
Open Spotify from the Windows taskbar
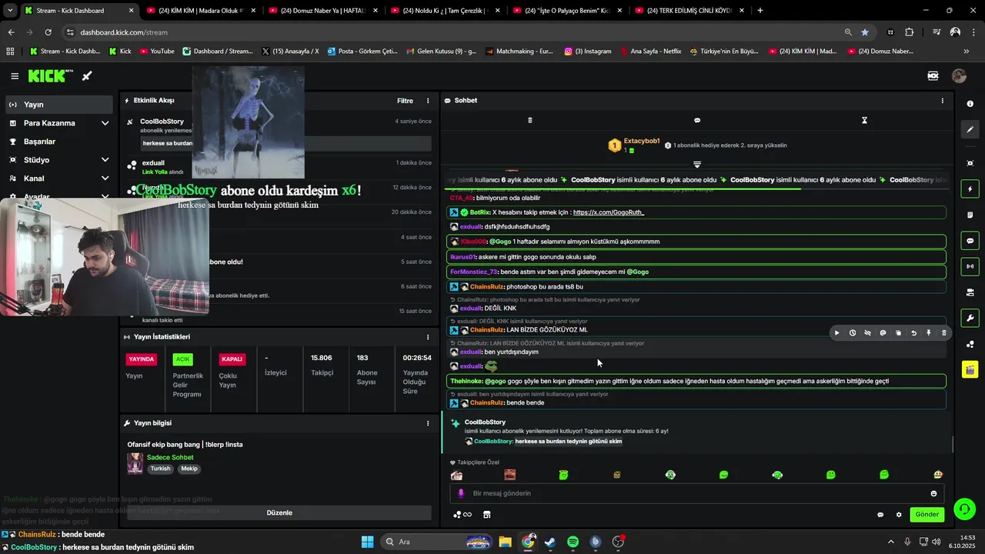tap(573, 542)
